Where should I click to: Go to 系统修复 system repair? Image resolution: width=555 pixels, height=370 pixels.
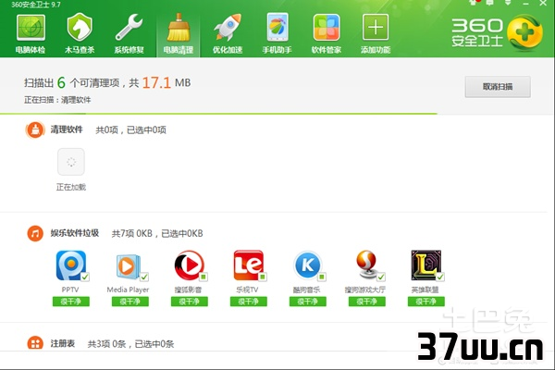point(129,34)
